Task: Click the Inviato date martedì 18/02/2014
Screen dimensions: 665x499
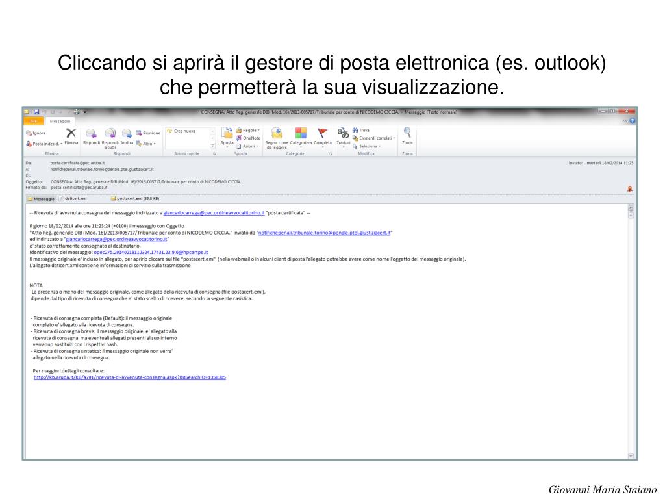Action: pos(609,163)
